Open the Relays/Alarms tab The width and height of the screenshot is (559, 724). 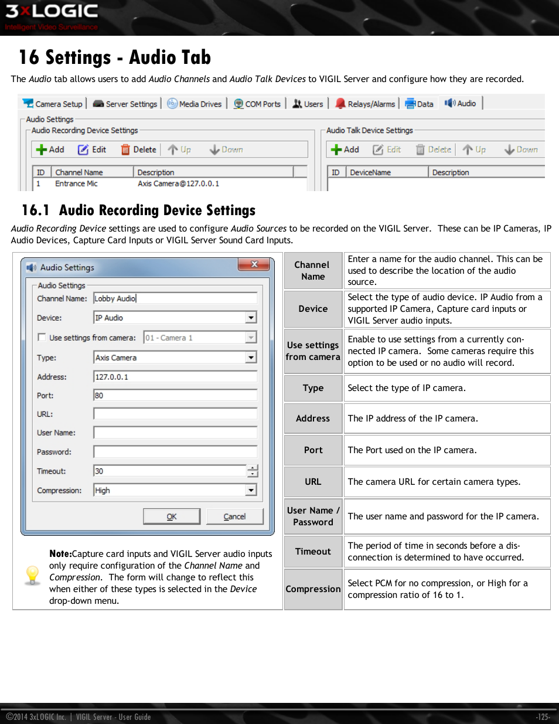[x=366, y=104]
